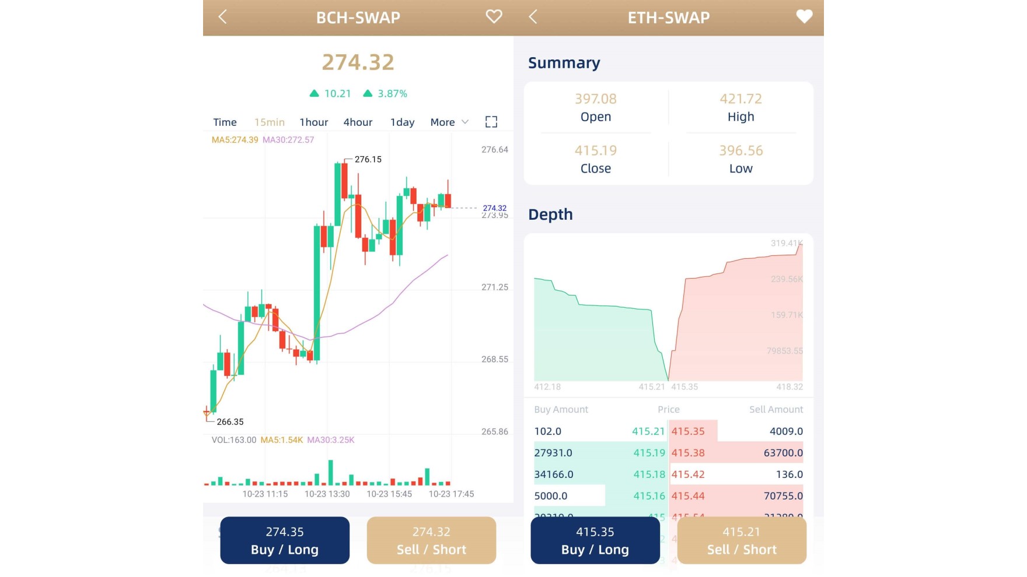
Task: Select the 397.08 Open value
Action: point(596,99)
